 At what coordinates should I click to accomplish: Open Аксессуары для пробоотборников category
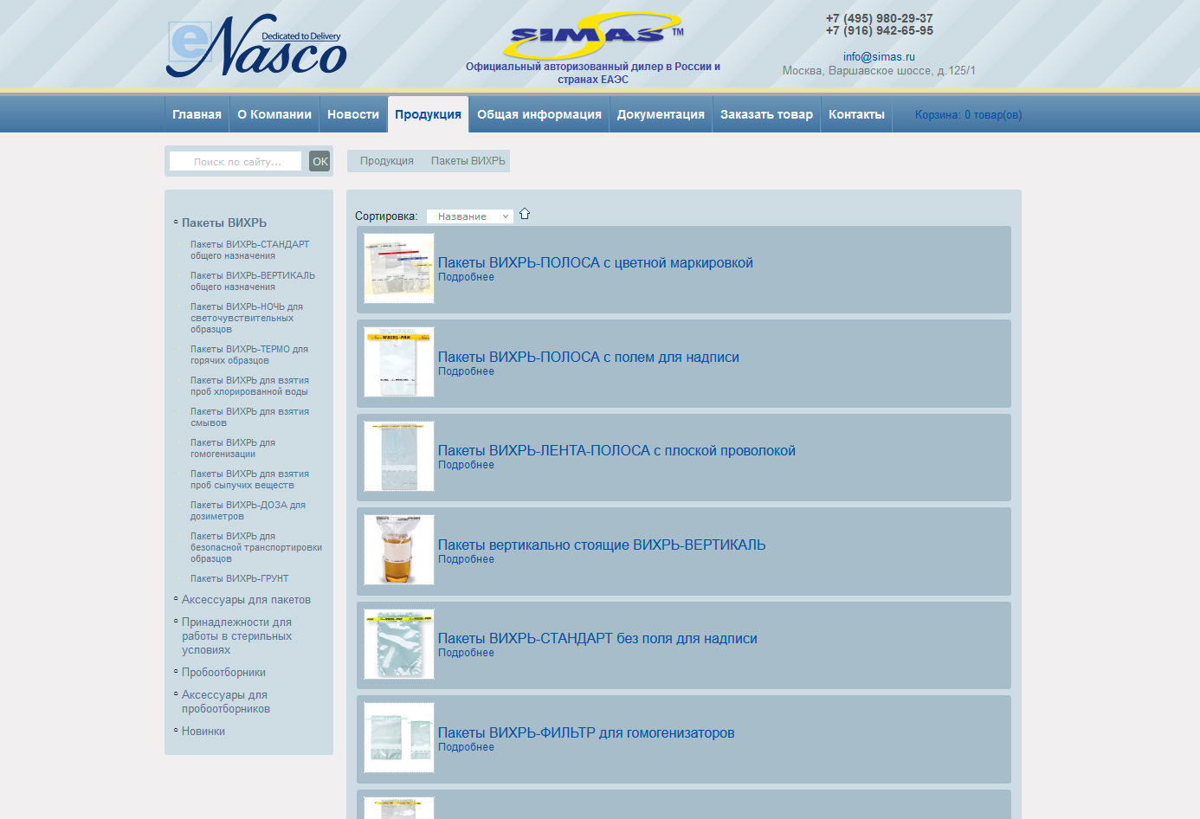[226, 701]
